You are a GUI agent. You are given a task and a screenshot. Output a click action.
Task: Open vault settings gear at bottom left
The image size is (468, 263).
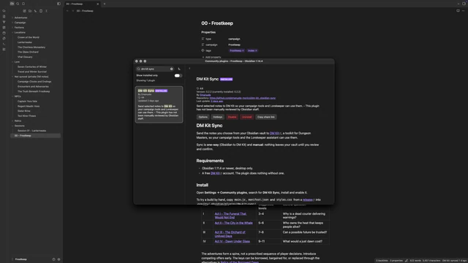(x=58, y=259)
